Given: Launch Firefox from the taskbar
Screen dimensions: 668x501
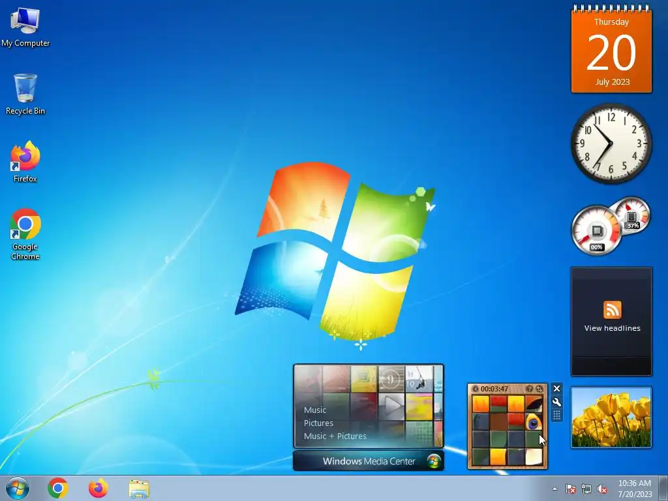Looking at the screenshot, I should click(x=98, y=488).
